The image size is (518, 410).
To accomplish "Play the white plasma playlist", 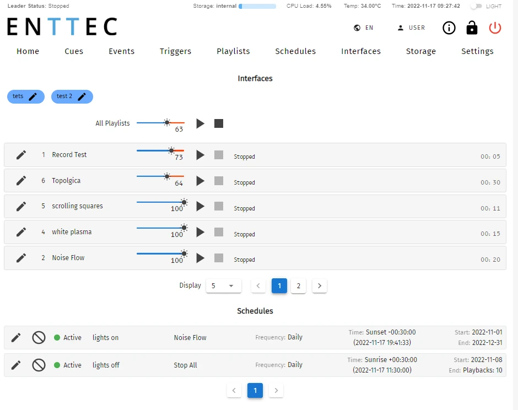I will (x=200, y=232).
